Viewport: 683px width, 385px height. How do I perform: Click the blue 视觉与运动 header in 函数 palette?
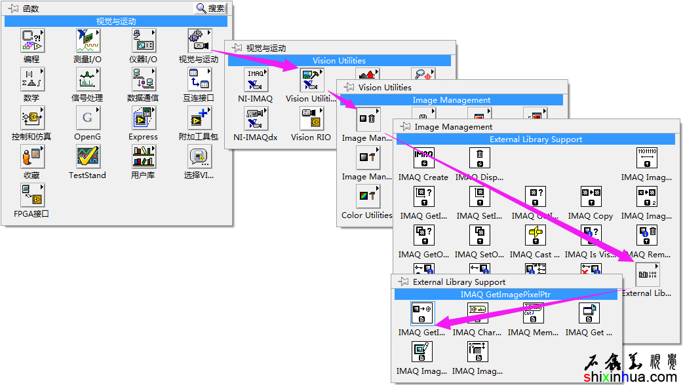[116, 22]
